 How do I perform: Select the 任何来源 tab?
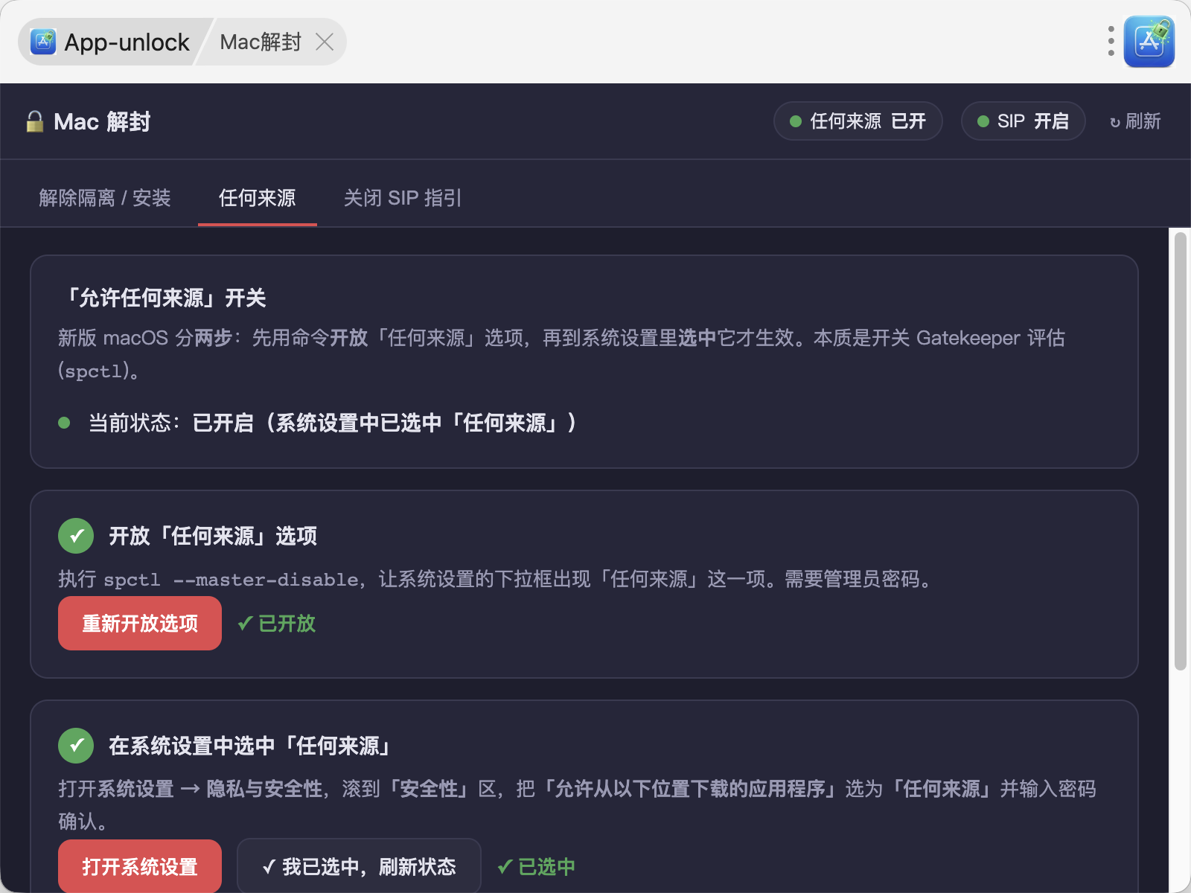pyautogui.click(x=258, y=198)
